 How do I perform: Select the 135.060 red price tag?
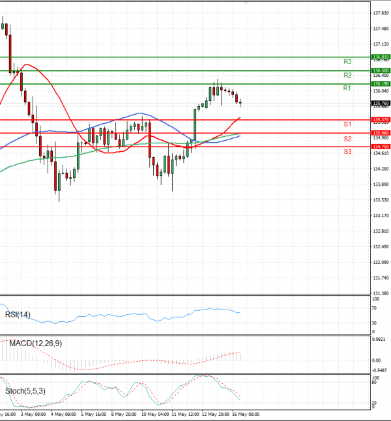coord(381,133)
